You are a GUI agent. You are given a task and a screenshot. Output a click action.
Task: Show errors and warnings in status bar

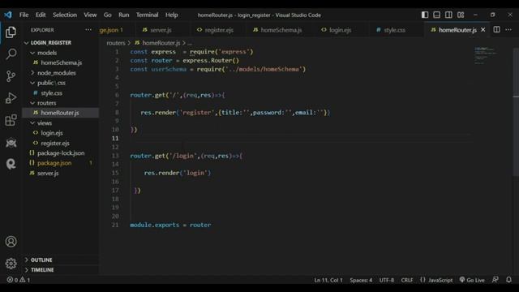19,280
